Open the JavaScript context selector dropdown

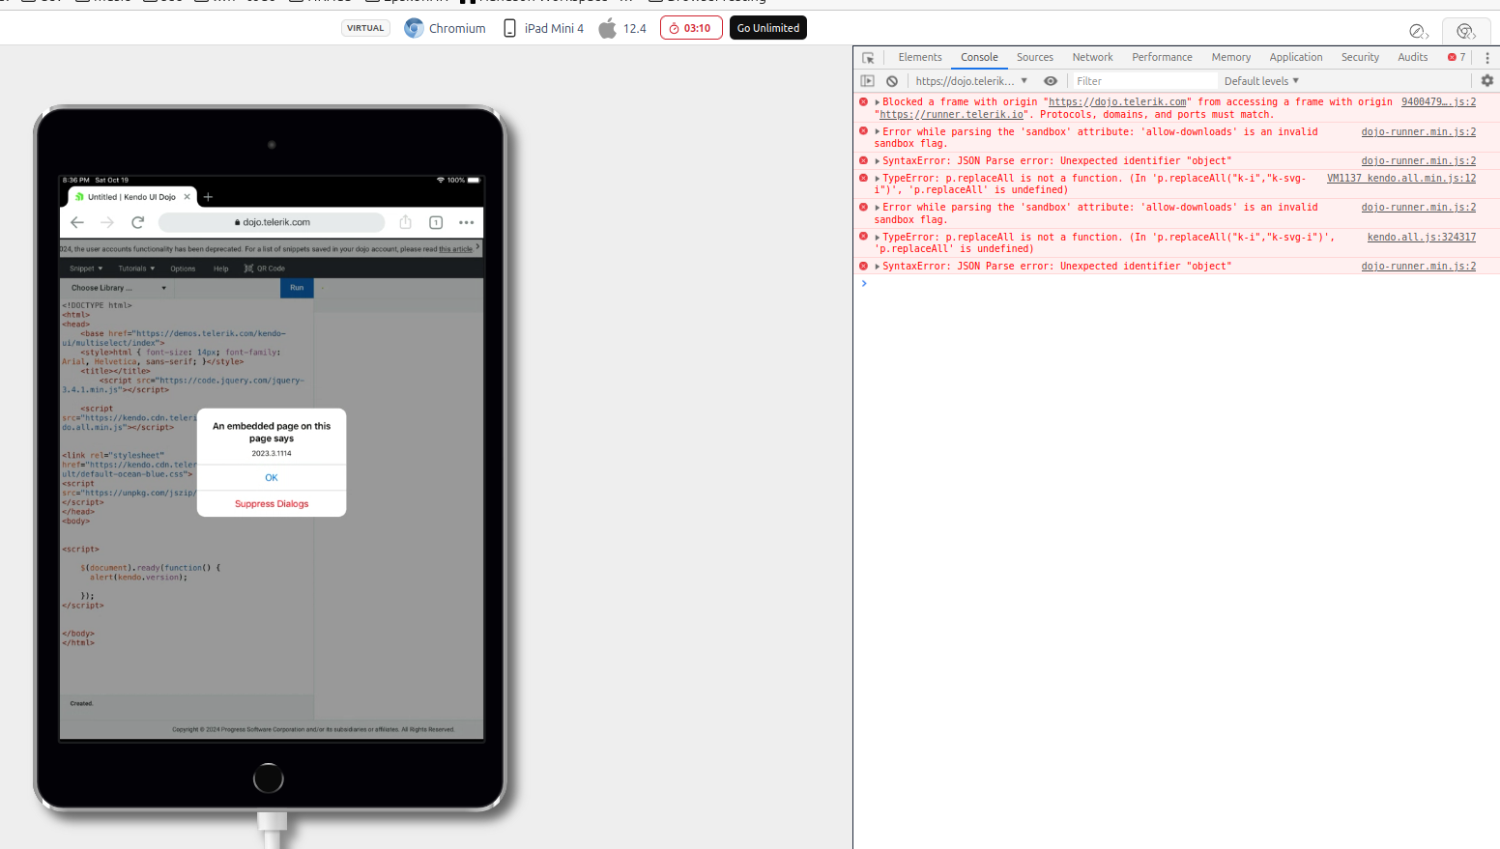pos(971,81)
